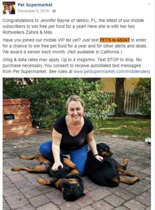Open the Pet Supermarket profile picture
Viewport: 155px width, 210px height.
pos(9,8)
